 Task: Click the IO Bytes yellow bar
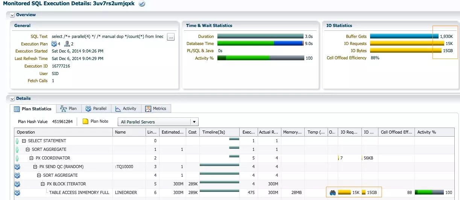[405, 51]
